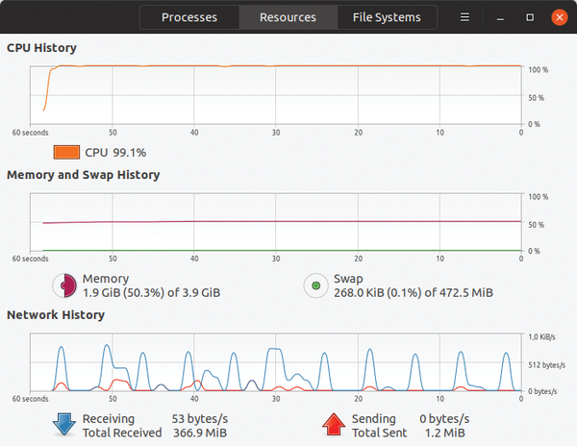Click the Total Received 366.9 MiB value
Viewport: 577px width, 446px height.
click(200, 433)
